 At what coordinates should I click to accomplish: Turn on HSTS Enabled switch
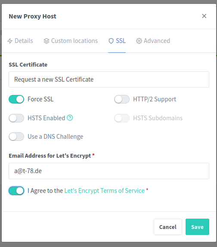point(16,118)
